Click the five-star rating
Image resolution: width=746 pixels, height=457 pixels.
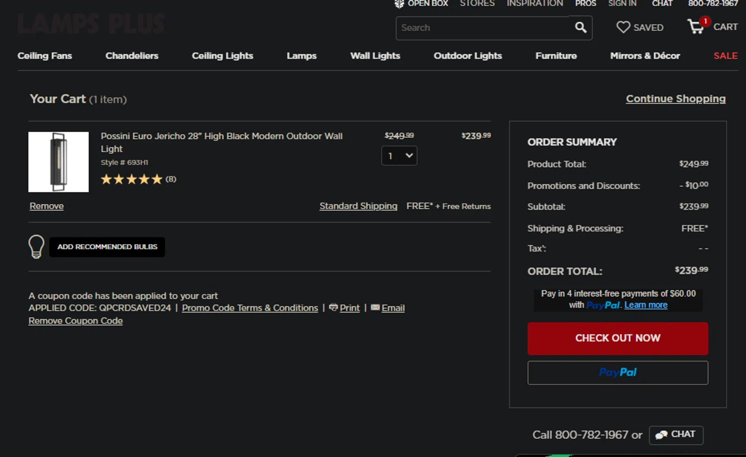tap(132, 179)
